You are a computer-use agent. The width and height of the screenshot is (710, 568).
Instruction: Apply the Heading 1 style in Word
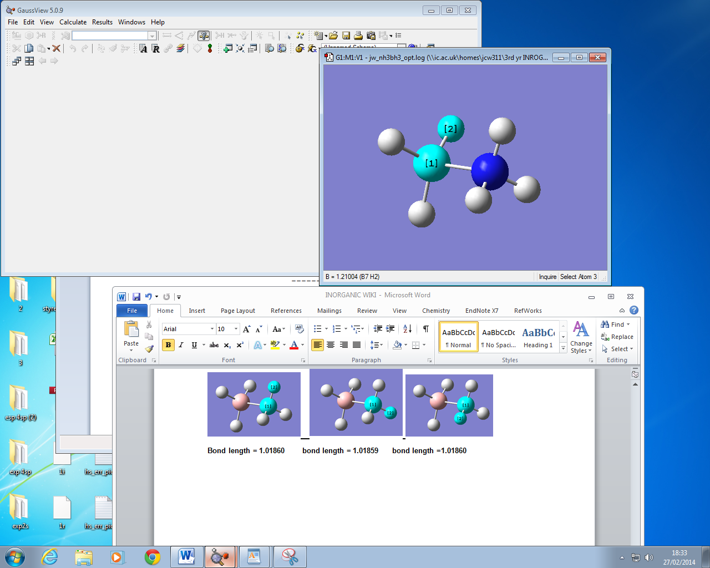click(x=538, y=337)
